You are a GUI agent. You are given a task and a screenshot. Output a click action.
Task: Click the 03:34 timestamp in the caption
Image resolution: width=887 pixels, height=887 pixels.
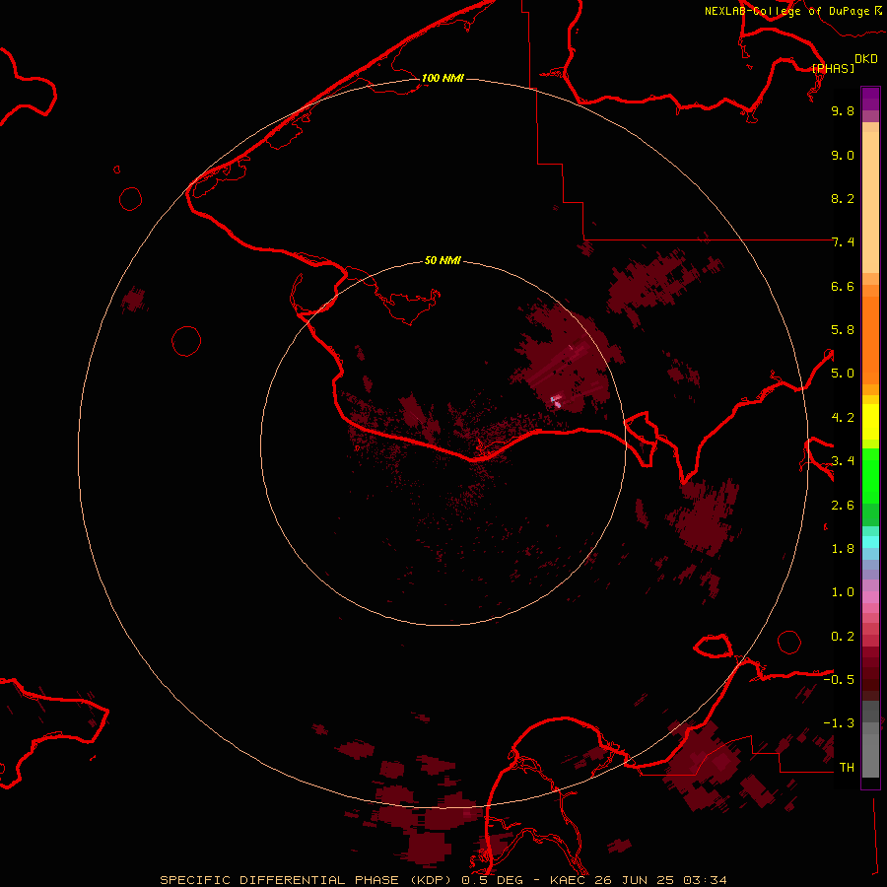point(705,880)
